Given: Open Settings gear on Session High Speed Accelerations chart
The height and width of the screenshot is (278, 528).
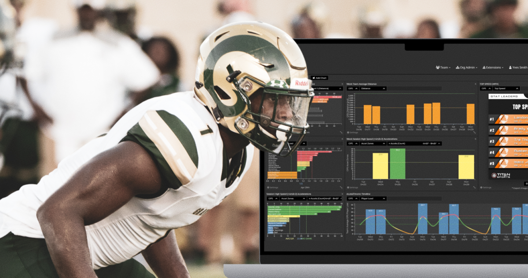Looking at the screenshot, I should pos(267,244).
